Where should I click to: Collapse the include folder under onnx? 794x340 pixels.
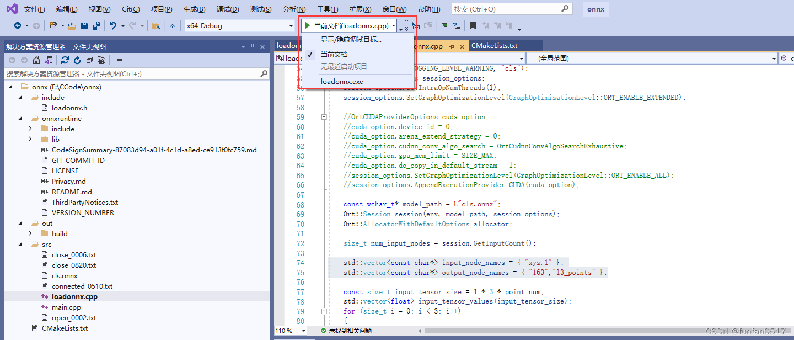21,97
